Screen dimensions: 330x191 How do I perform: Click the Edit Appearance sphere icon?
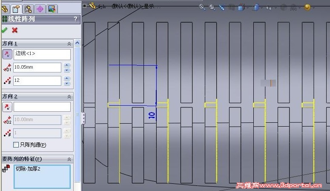click(284, 8)
